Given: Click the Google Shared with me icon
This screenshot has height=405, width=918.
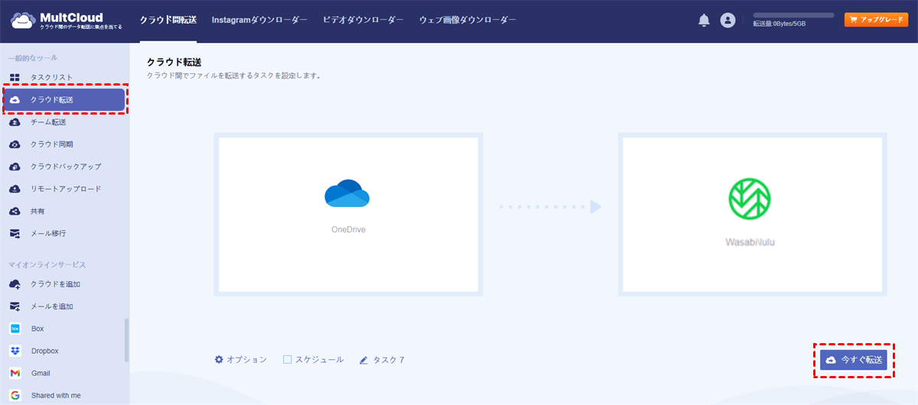Looking at the screenshot, I should [15, 395].
